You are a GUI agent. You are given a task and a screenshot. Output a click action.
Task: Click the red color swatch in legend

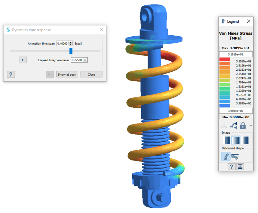point(224,60)
